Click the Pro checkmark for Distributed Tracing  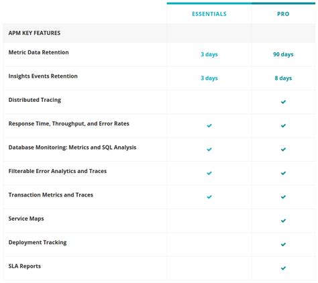pos(283,102)
